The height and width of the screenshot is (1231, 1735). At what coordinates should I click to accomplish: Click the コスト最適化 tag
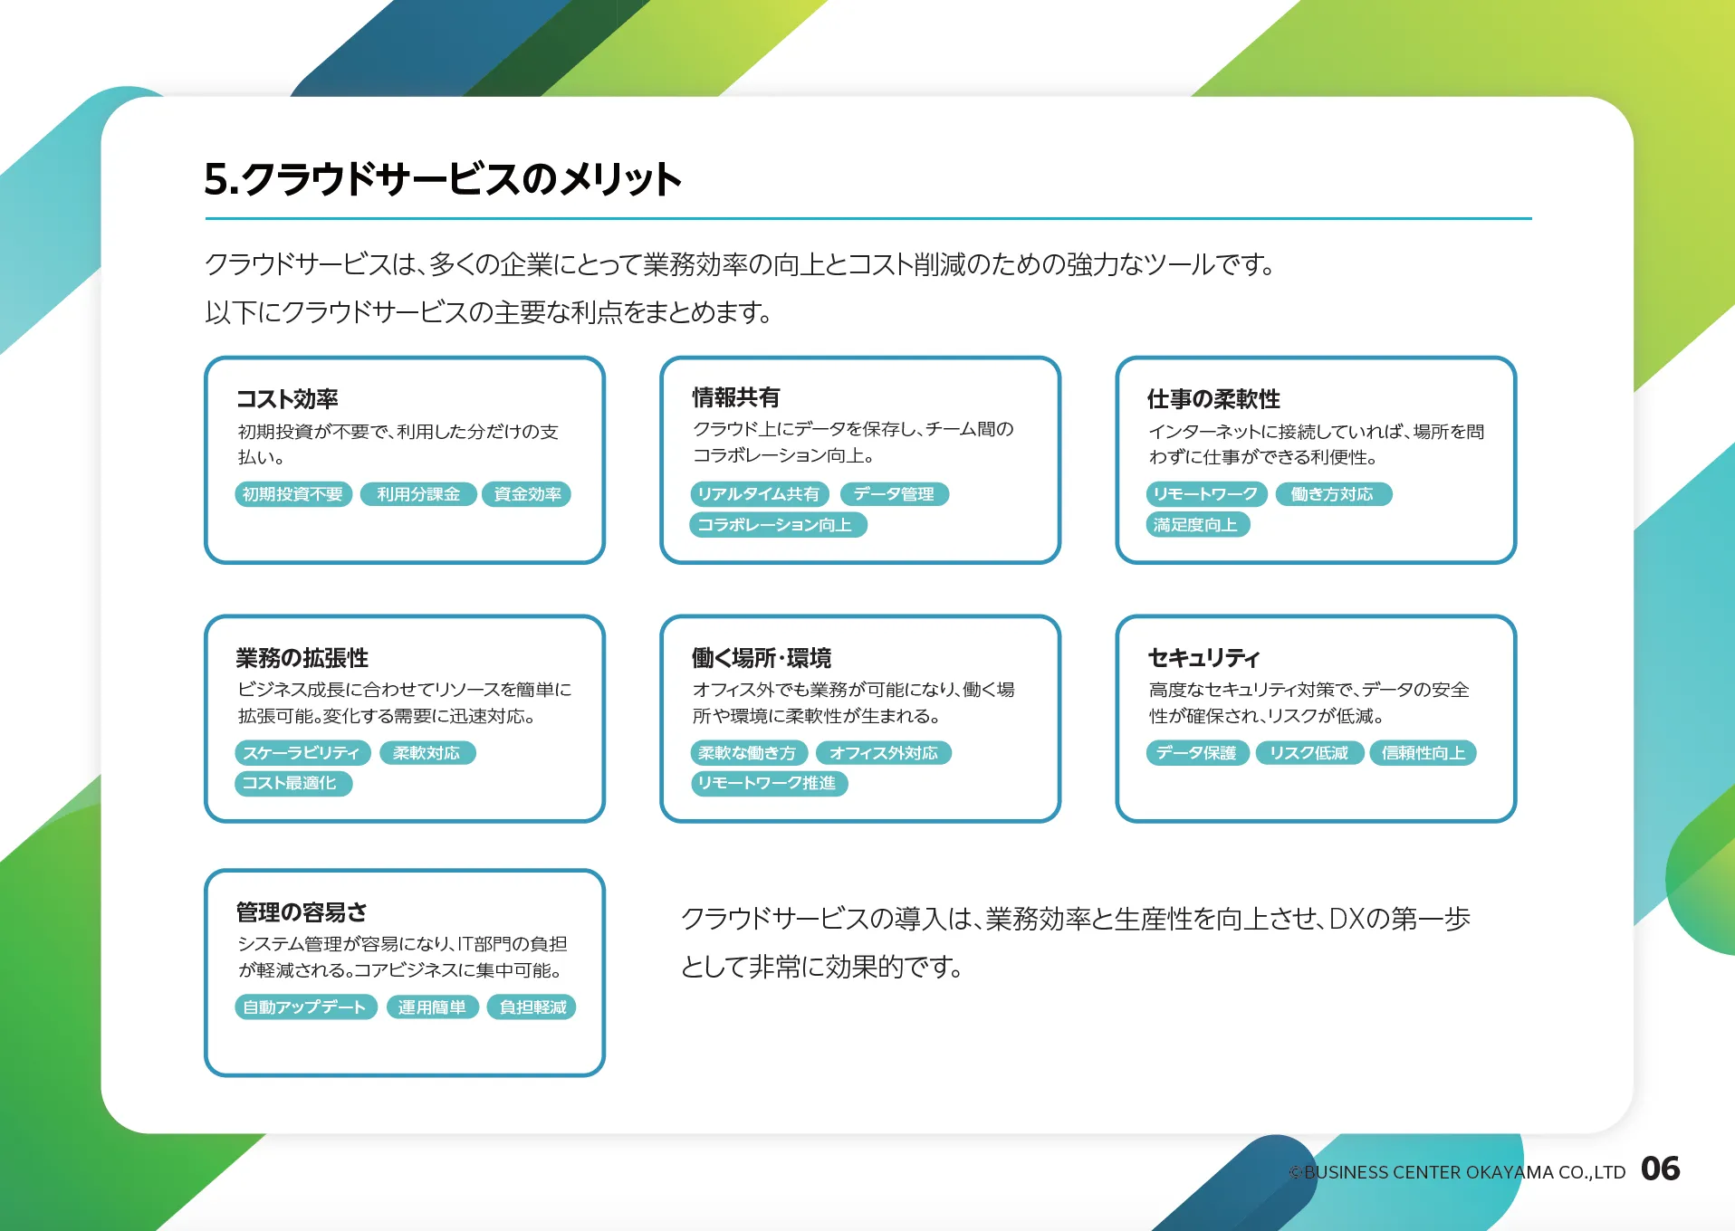(292, 784)
